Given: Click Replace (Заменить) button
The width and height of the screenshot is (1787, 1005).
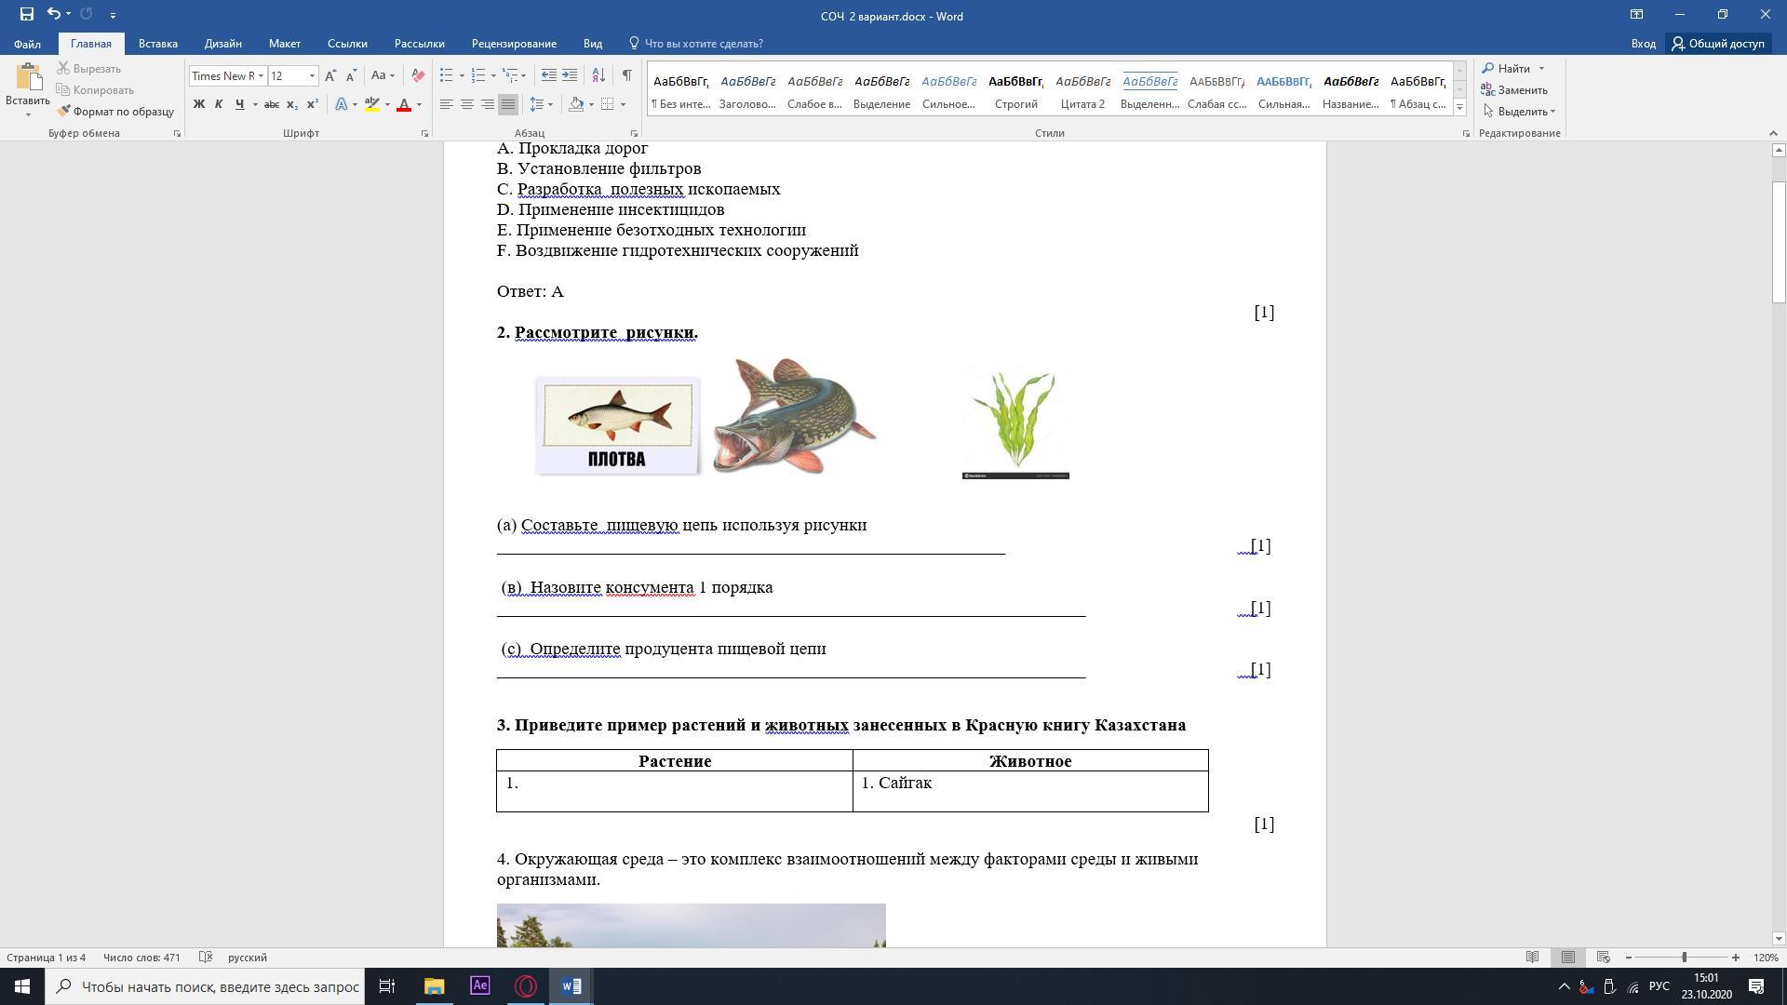Looking at the screenshot, I should pos(1514,90).
